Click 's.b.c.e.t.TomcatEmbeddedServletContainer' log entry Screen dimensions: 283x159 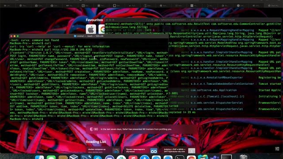point(222,84)
